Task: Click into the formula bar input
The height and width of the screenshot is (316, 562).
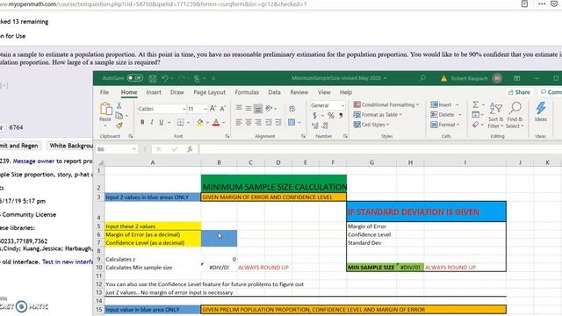Action: pos(380,149)
